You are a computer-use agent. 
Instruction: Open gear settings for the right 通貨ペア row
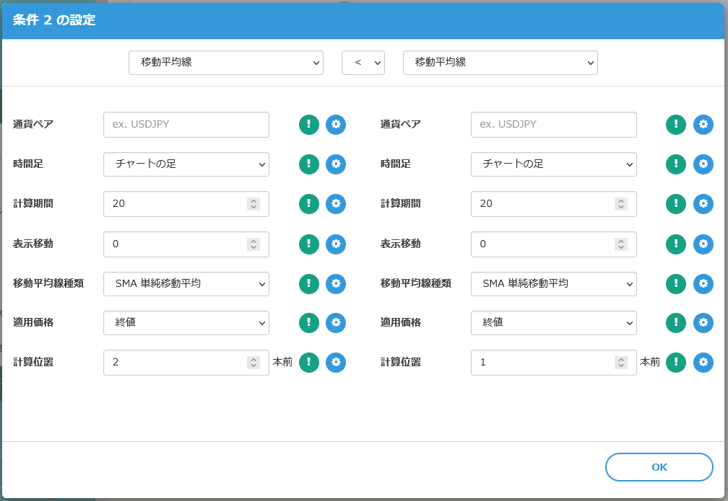tap(703, 124)
